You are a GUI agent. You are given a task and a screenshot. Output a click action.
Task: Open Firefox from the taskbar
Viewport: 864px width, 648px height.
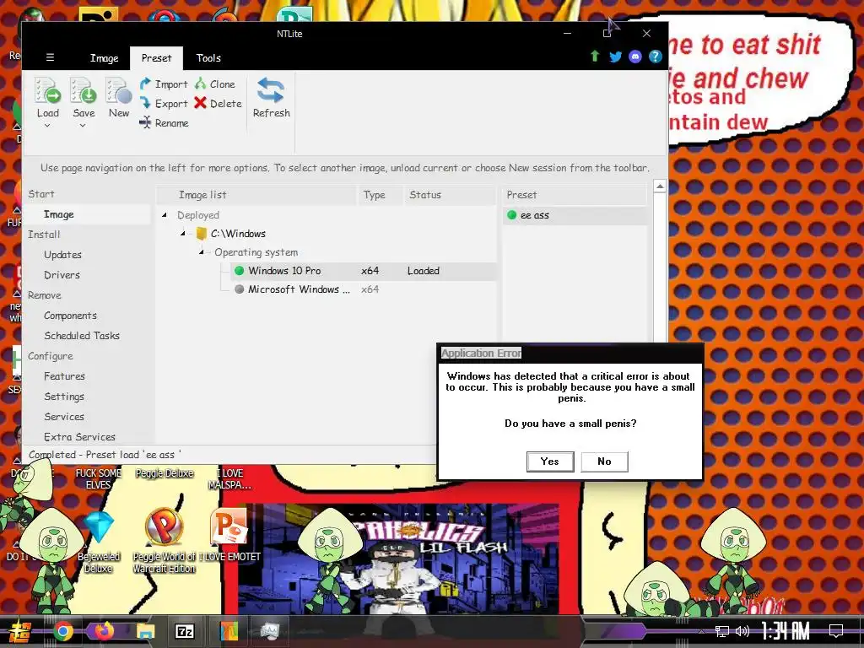(x=104, y=631)
